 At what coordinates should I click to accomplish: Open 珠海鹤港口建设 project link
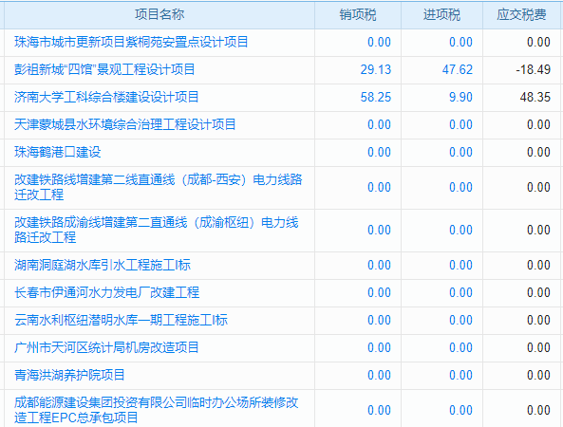(58, 152)
